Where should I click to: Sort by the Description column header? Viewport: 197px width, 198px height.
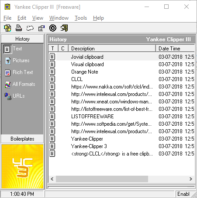click(112, 49)
